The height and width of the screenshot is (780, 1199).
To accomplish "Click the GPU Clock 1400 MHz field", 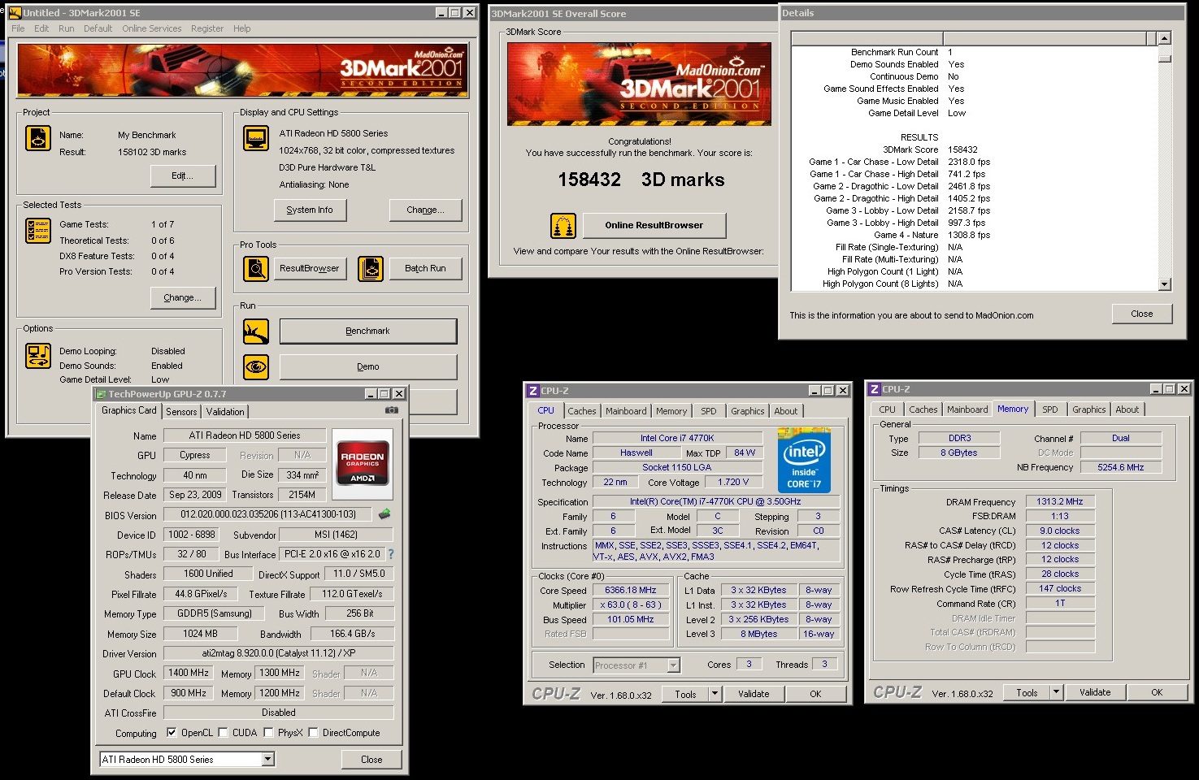I will click(x=189, y=673).
